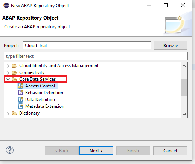Collapse the Core Data Services node
Image resolution: width=195 pixels, height=164 pixels.
click(8, 79)
